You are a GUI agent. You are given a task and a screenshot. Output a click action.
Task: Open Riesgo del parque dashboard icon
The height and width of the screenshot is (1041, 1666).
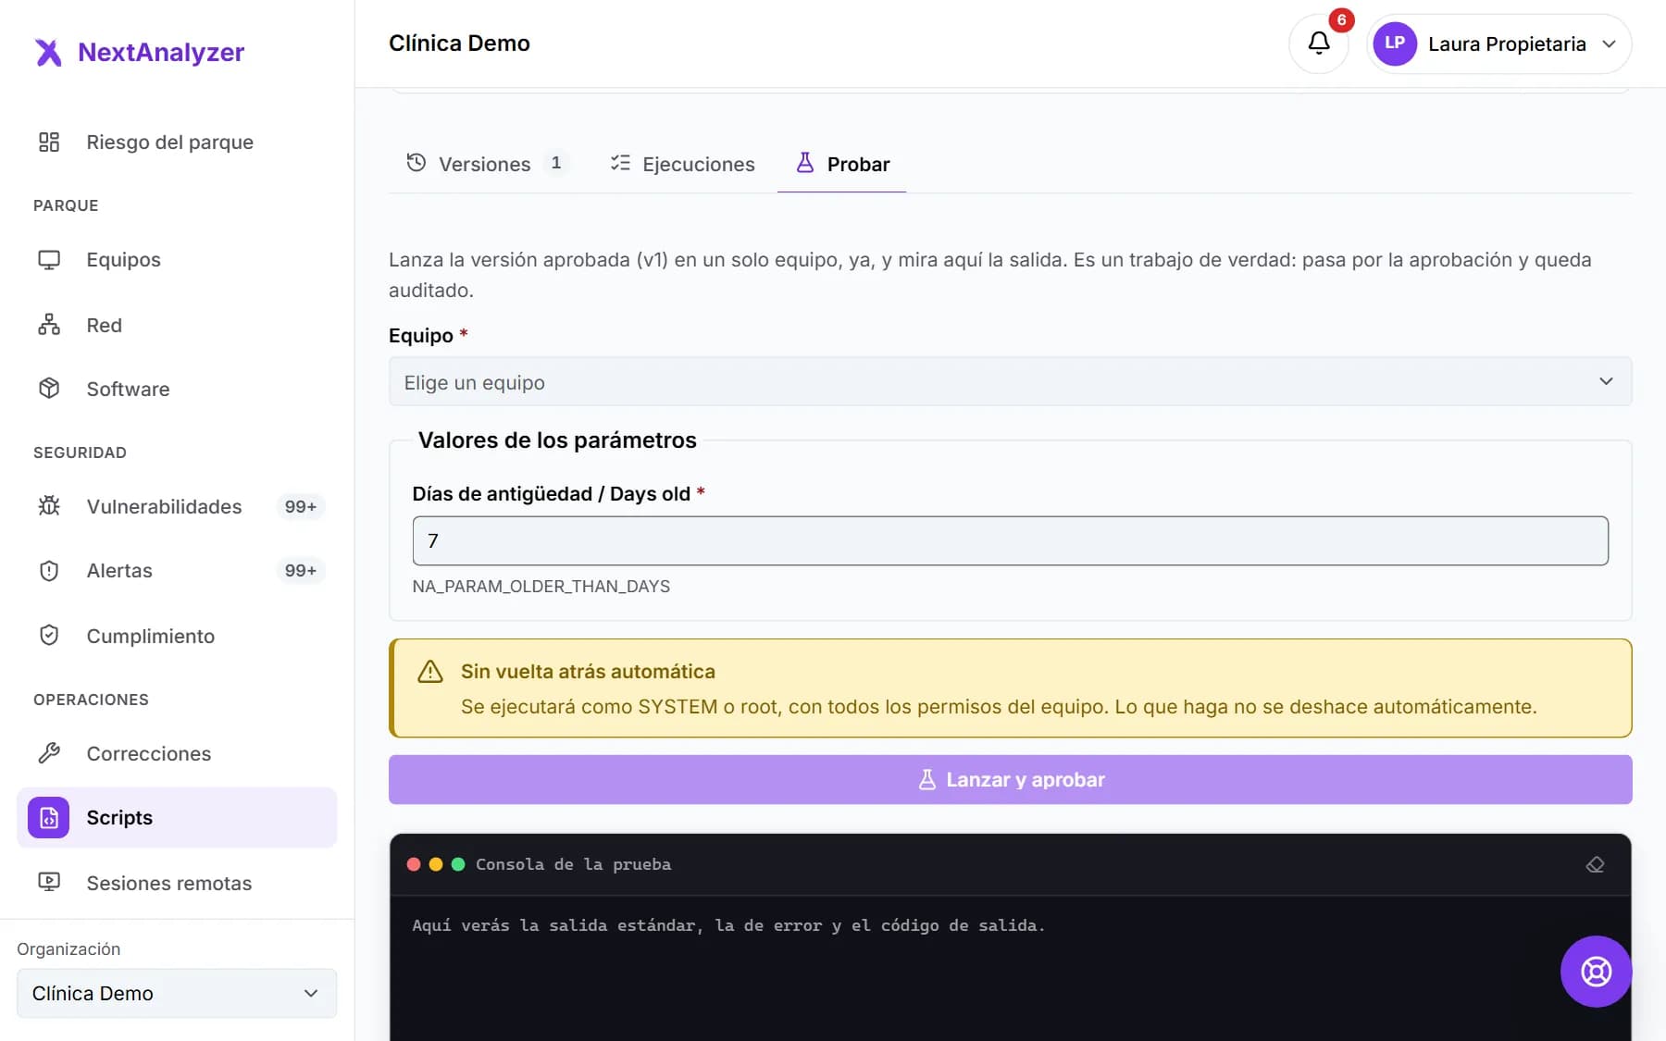tap(49, 142)
